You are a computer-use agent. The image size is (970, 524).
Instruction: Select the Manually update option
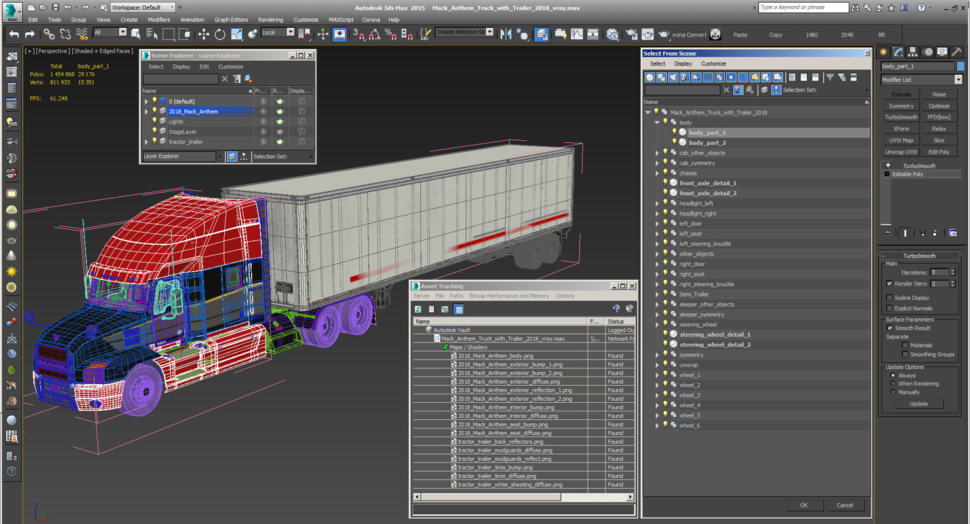tap(893, 392)
